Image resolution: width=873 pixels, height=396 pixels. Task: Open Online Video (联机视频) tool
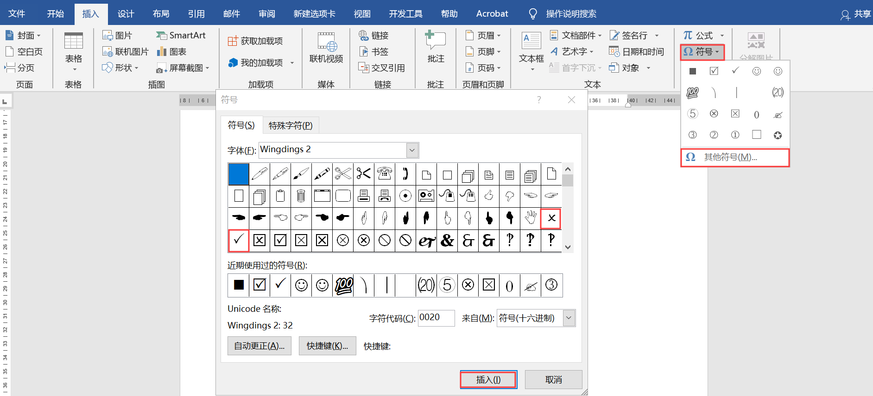[x=326, y=46]
